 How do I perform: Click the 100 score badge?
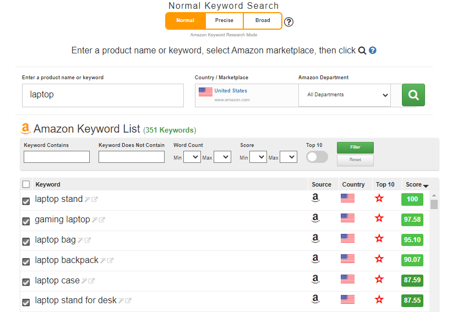[412, 199]
